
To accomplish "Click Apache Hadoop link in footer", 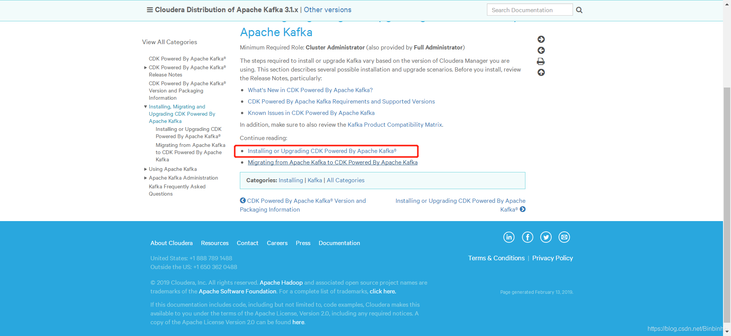I will pyautogui.click(x=281, y=283).
